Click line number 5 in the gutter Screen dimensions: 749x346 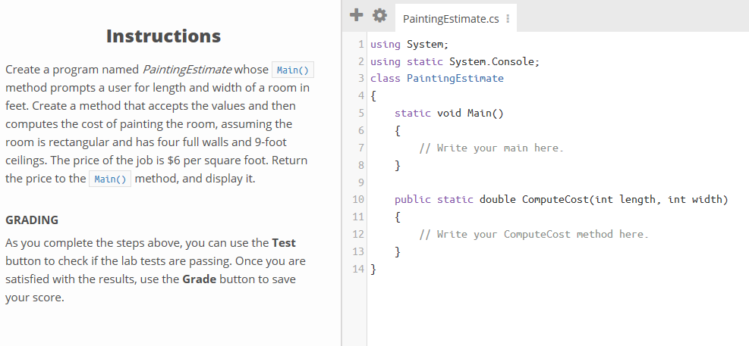click(361, 114)
